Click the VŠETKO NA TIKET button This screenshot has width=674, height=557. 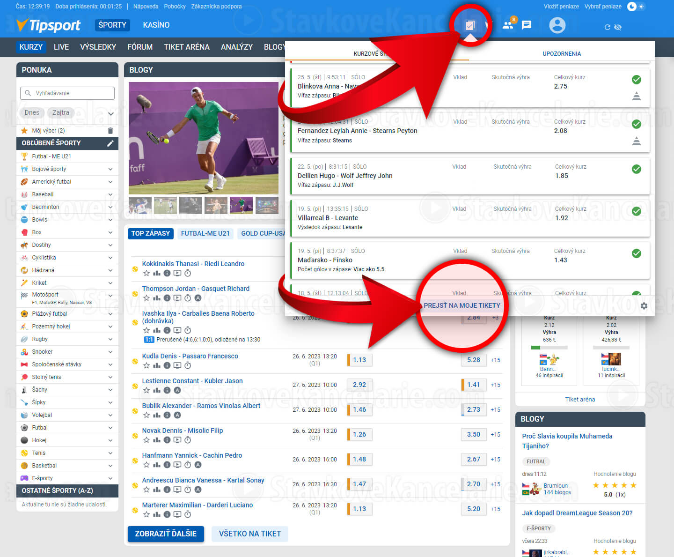(x=250, y=534)
